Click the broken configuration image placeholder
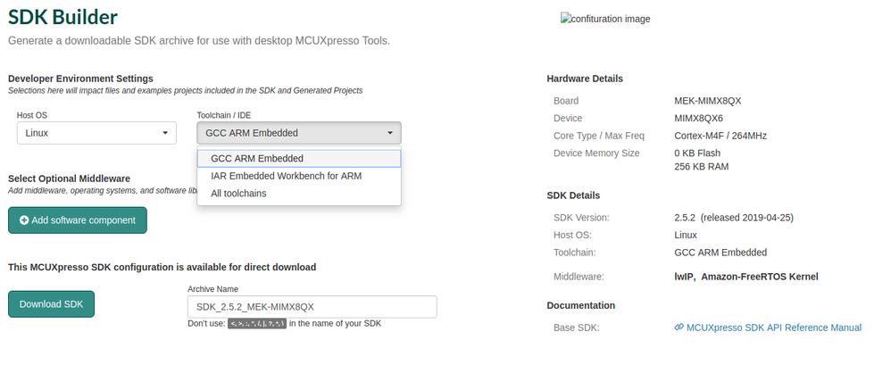This screenshot has width=891, height=390. tap(604, 19)
